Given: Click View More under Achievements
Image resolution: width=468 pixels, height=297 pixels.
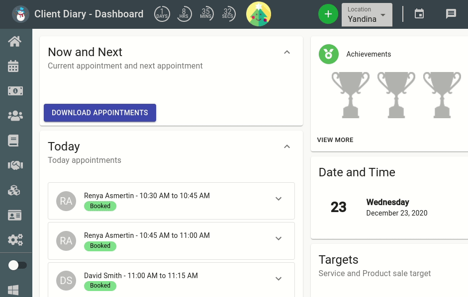Looking at the screenshot, I should click(335, 140).
